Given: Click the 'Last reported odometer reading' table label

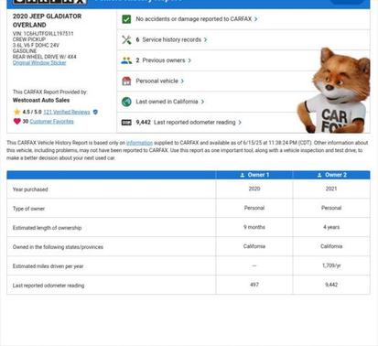Looking at the screenshot, I should tap(49, 286).
